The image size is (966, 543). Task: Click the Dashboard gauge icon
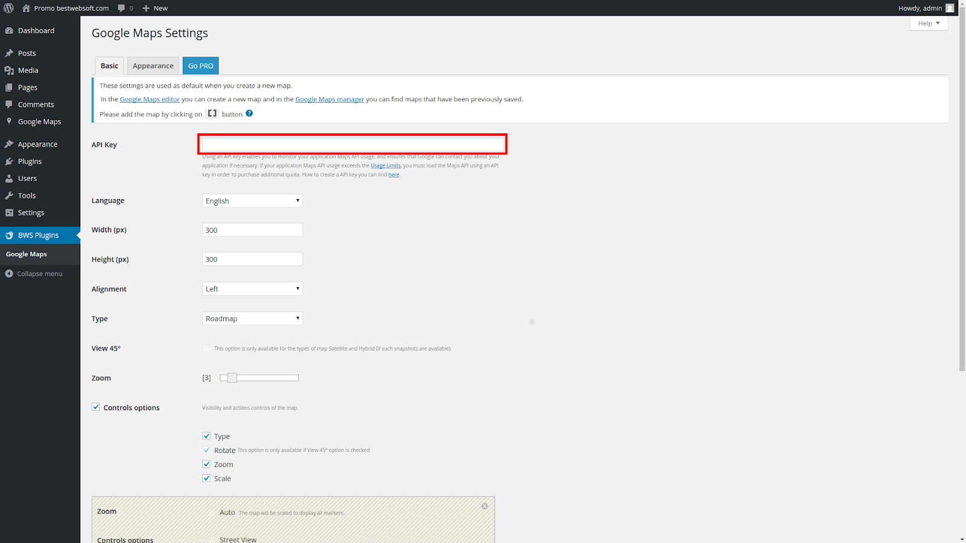[x=9, y=30]
